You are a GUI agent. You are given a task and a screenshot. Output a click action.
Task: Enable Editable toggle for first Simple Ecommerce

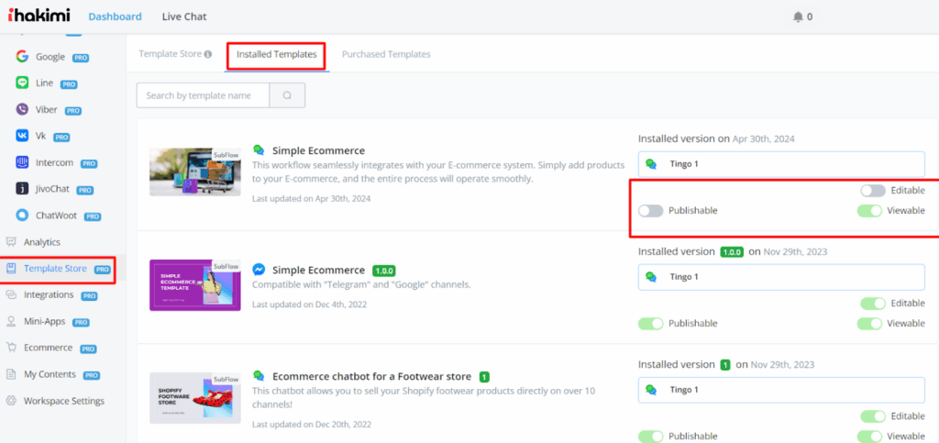(872, 190)
